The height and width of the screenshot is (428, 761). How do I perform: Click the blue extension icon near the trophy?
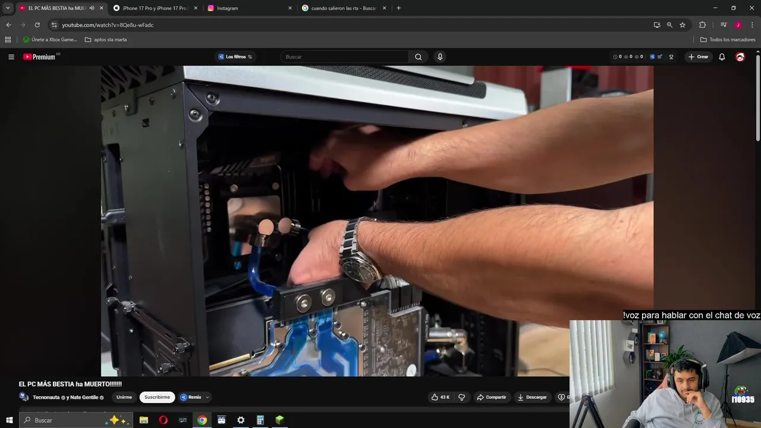pyautogui.click(x=652, y=57)
